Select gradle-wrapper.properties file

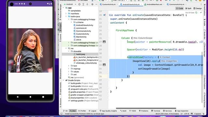coord(82,95)
